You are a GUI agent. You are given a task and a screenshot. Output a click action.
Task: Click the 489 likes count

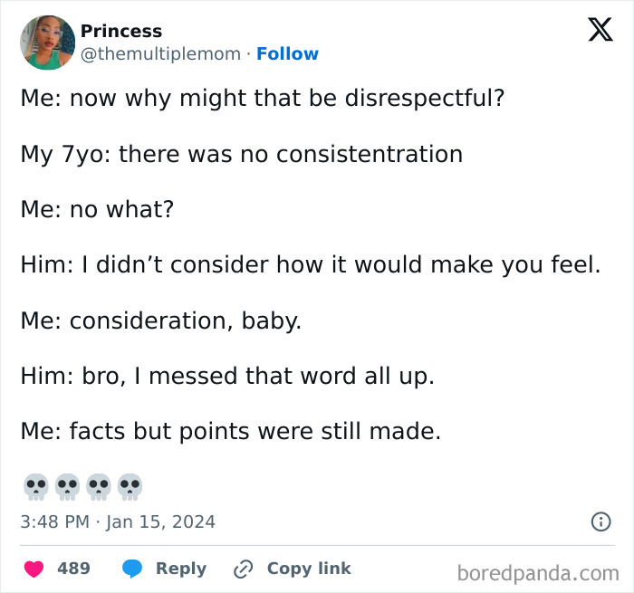tap(73, 569)
